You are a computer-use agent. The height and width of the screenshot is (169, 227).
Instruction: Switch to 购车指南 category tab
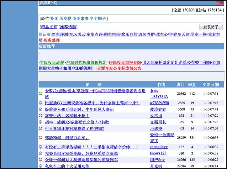pyautogui.click(x=112, y=34)
